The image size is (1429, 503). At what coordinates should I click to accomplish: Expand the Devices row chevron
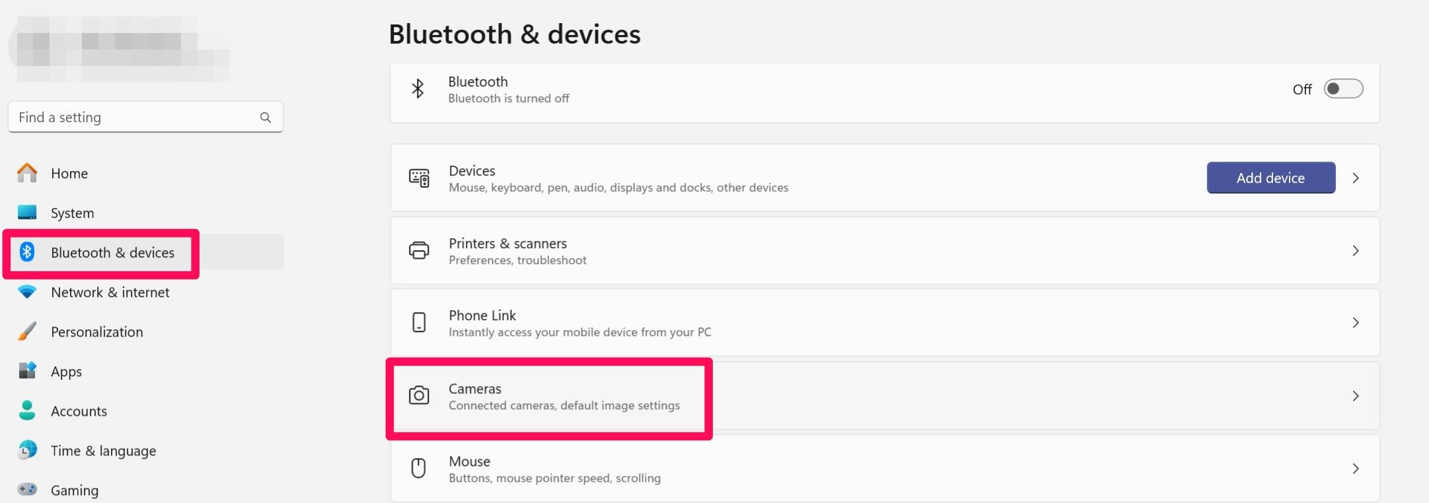point(1356,178)
